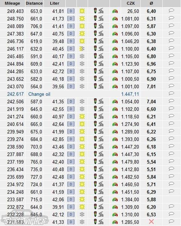The image size is (181, 226).
Task: Sort by the CZK column header
Action: pos(130,3)
